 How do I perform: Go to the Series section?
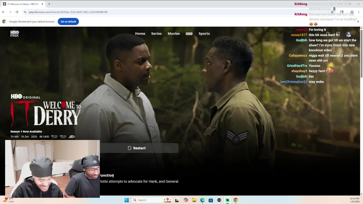[x=156, y=33]
